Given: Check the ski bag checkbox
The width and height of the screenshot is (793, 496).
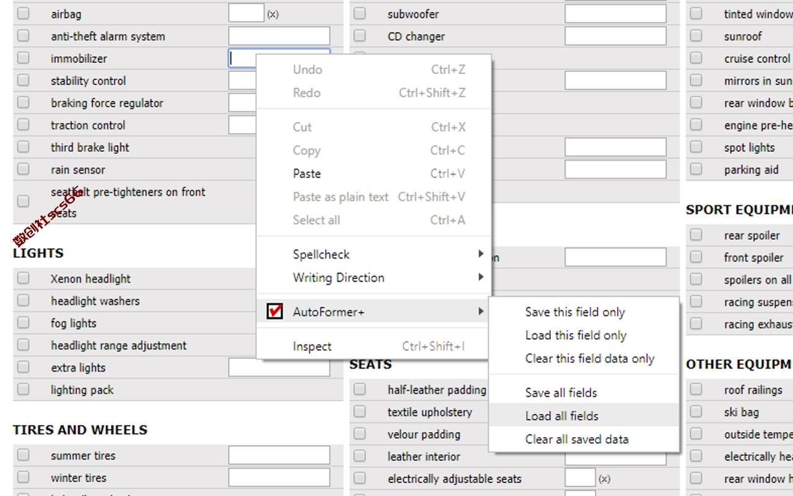Looking at the screenshot, I should click(x=696, y=412).
